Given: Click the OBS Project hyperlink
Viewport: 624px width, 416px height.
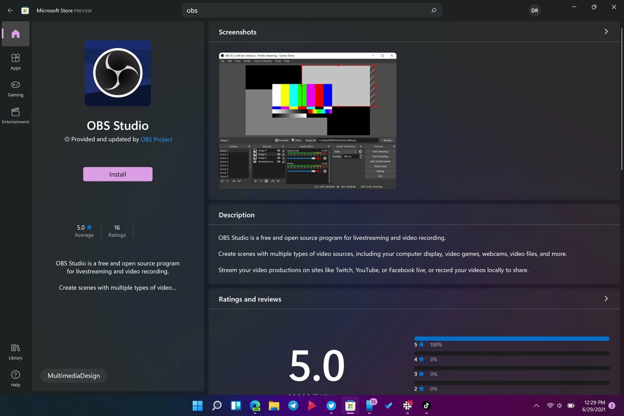Looking at the screenshot, I should (x=156, y=139).
